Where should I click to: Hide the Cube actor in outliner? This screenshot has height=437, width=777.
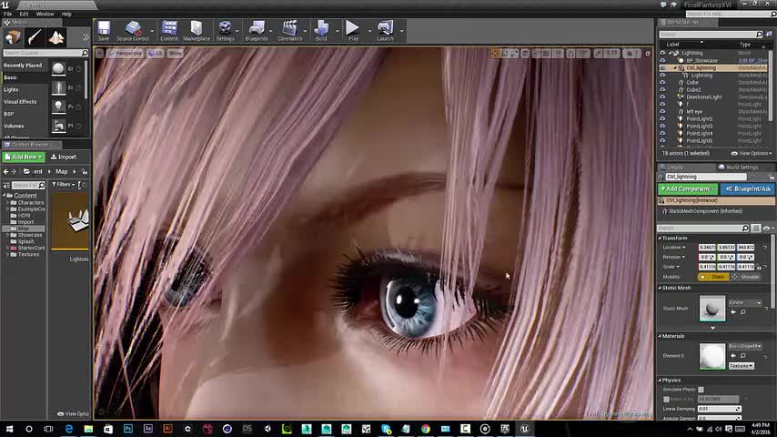coord(662,82)
